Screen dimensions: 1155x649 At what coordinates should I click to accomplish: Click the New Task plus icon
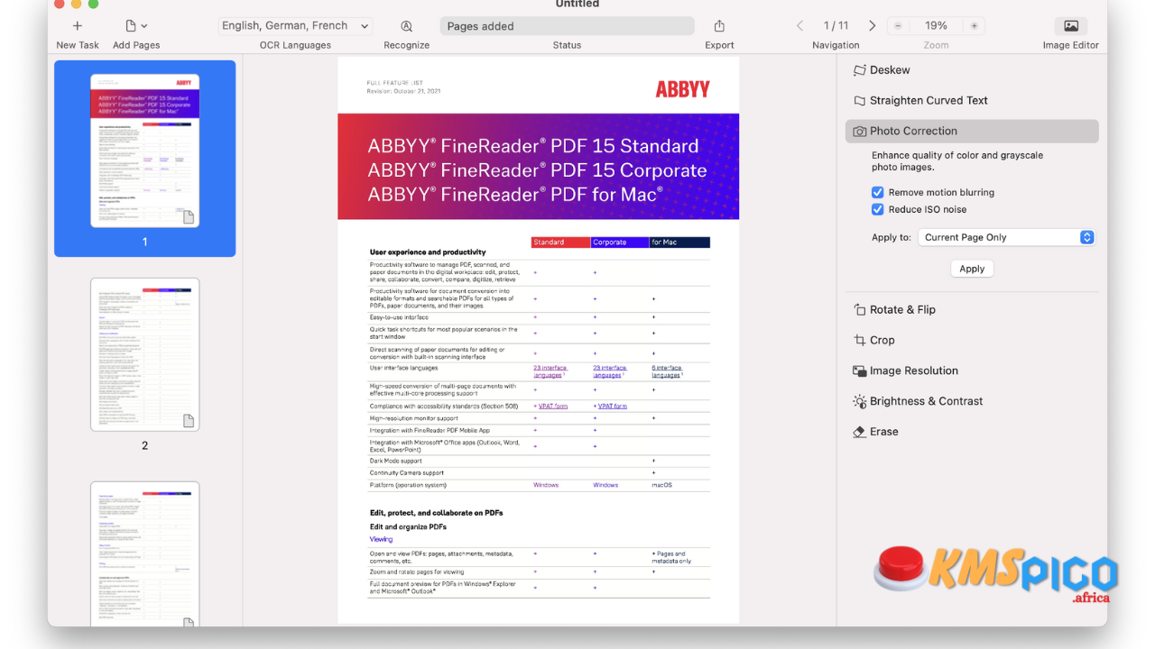[x=78, y=26]
